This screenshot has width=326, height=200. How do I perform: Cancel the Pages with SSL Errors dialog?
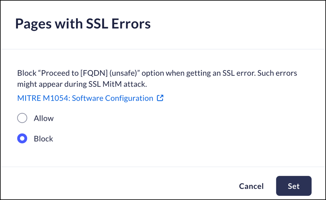pyautogui.click(x=251, y=186)
